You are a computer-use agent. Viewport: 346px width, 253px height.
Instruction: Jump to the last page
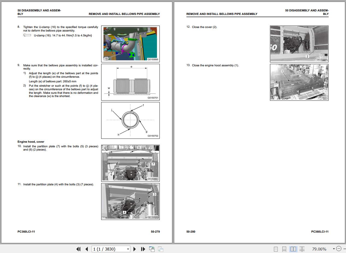[143, 249]
